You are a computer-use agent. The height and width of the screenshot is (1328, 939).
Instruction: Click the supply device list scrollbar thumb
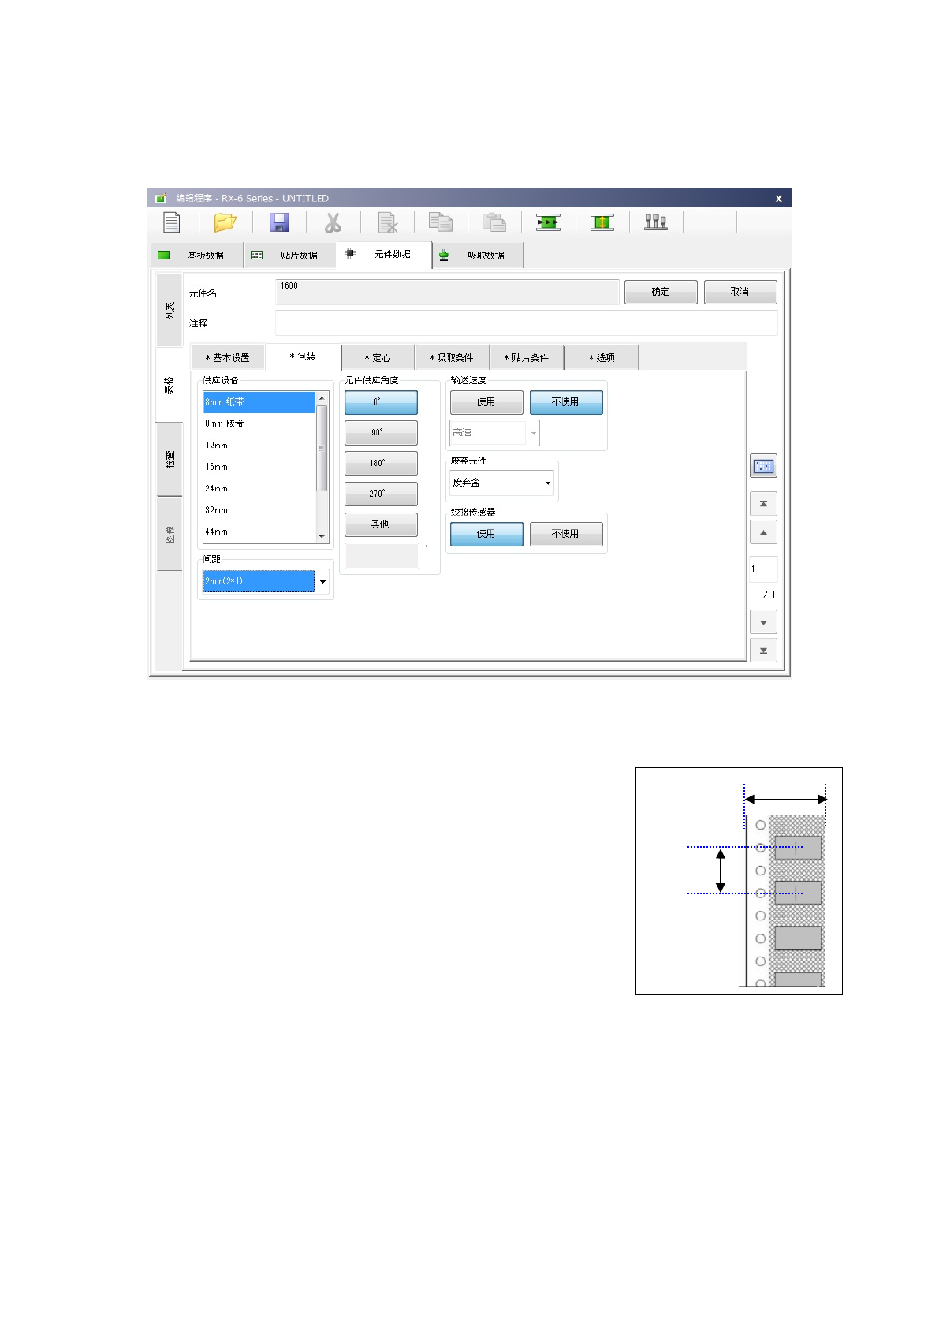(322, 448)
